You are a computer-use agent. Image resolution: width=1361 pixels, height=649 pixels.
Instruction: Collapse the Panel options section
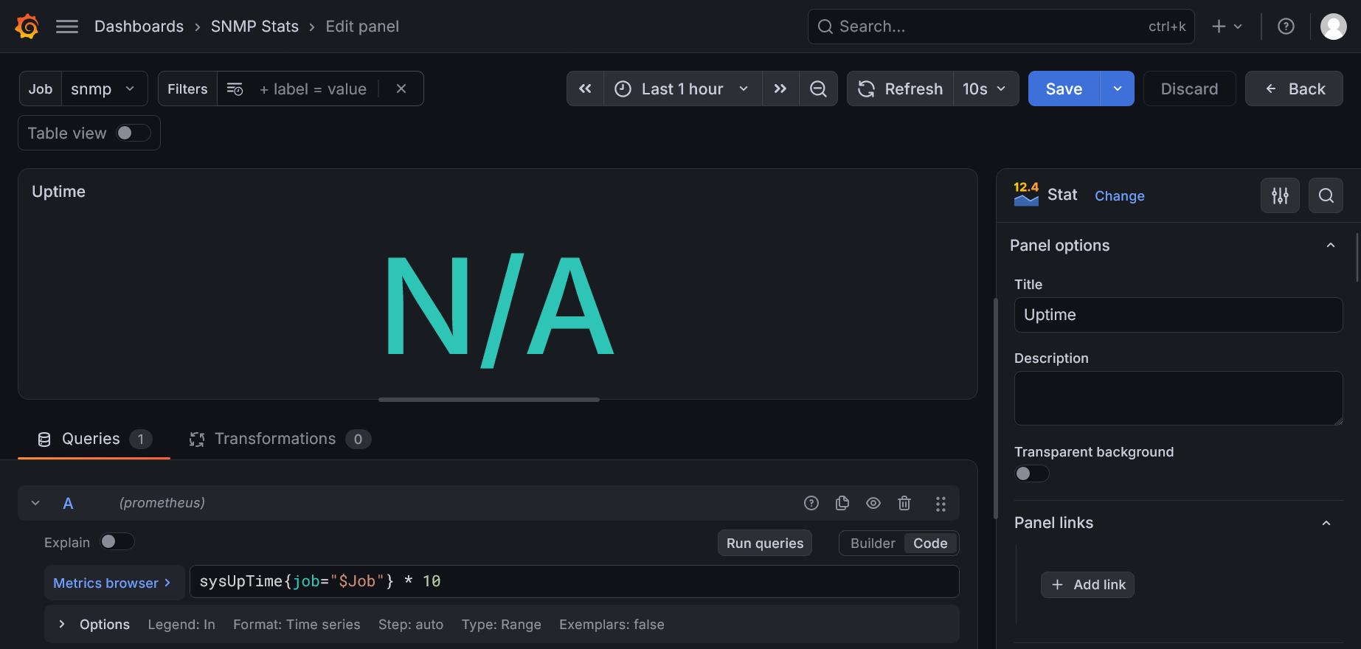(1331, 246)
